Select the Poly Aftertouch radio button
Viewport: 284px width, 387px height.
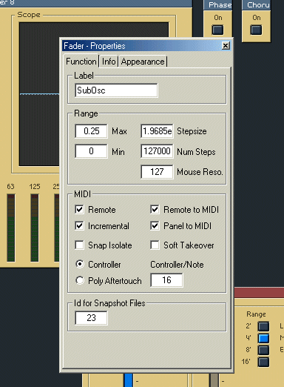[80, 280]
